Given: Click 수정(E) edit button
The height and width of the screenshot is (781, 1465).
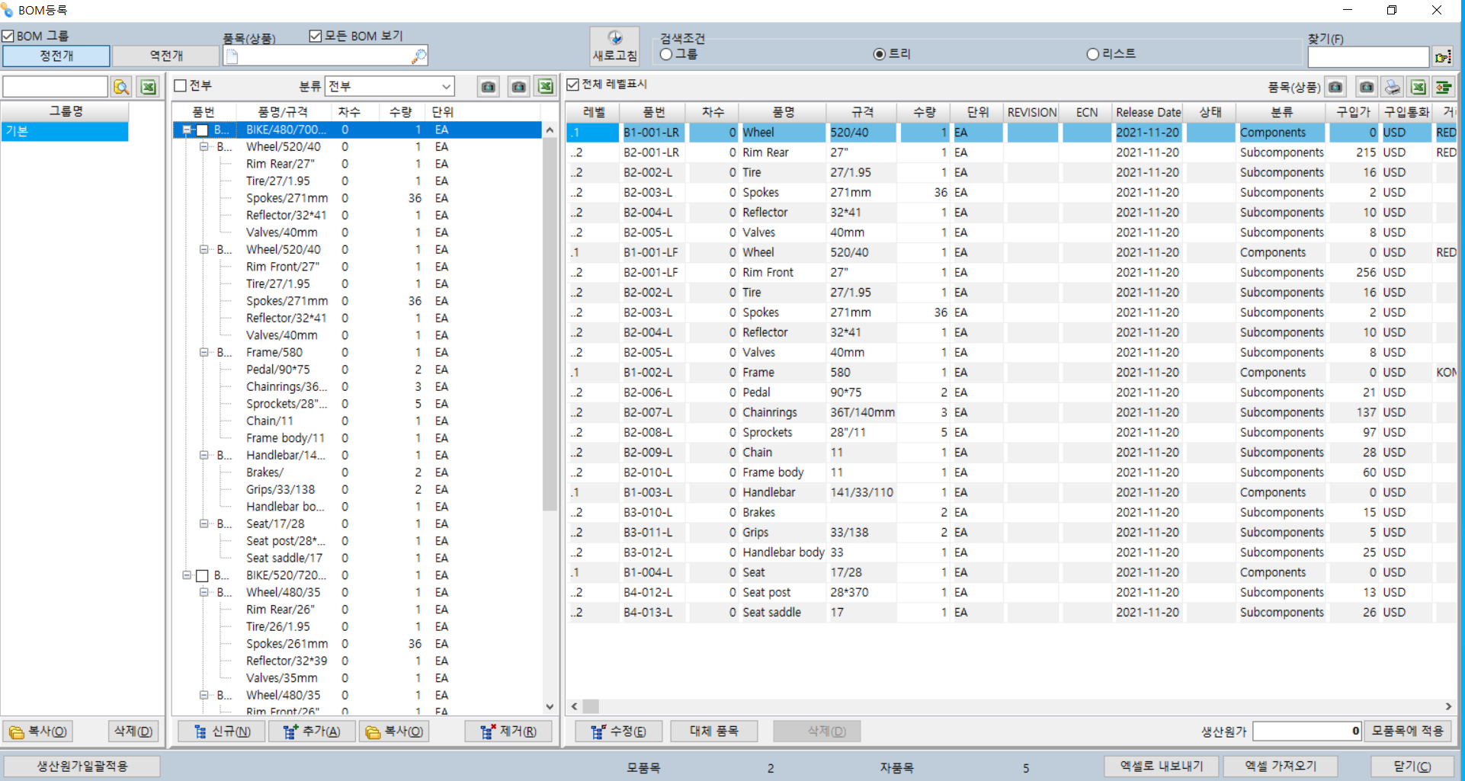Looking at the screenshot, I should (x=618, y=731).
